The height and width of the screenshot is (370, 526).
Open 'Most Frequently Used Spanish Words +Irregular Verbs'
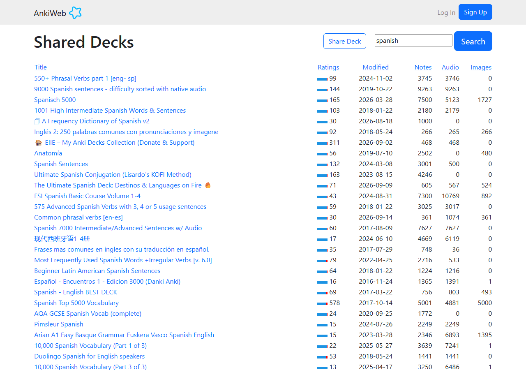tap(123, 260)
